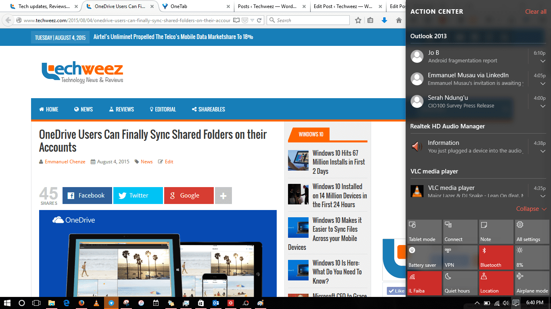Screen dimensions: 551x309
Task: Toggle the IL Faiba Wi-Fi tile
Action: point(424,283)
